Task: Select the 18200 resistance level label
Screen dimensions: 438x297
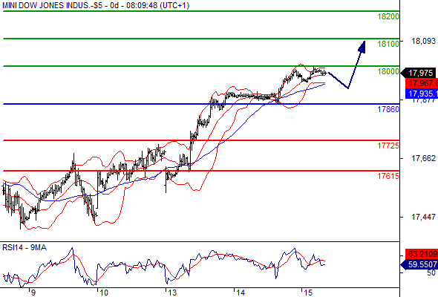Action: pyautogui.click(x=388, y=16)
